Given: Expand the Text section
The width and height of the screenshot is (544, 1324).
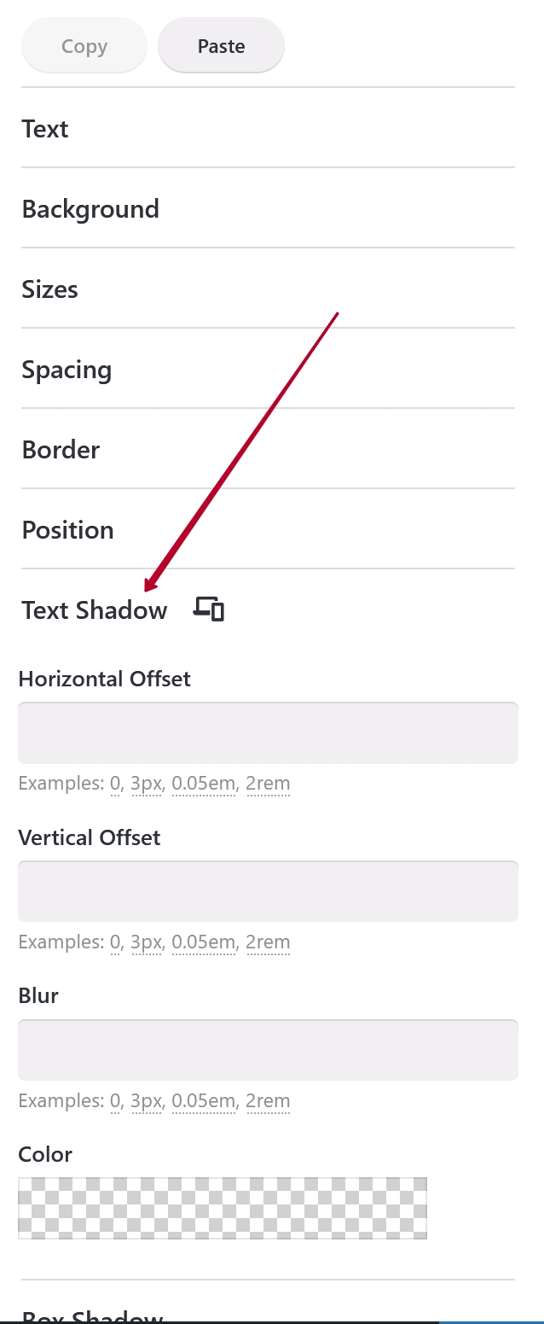Looking at the screenshot, I should (x=45, y=129).
